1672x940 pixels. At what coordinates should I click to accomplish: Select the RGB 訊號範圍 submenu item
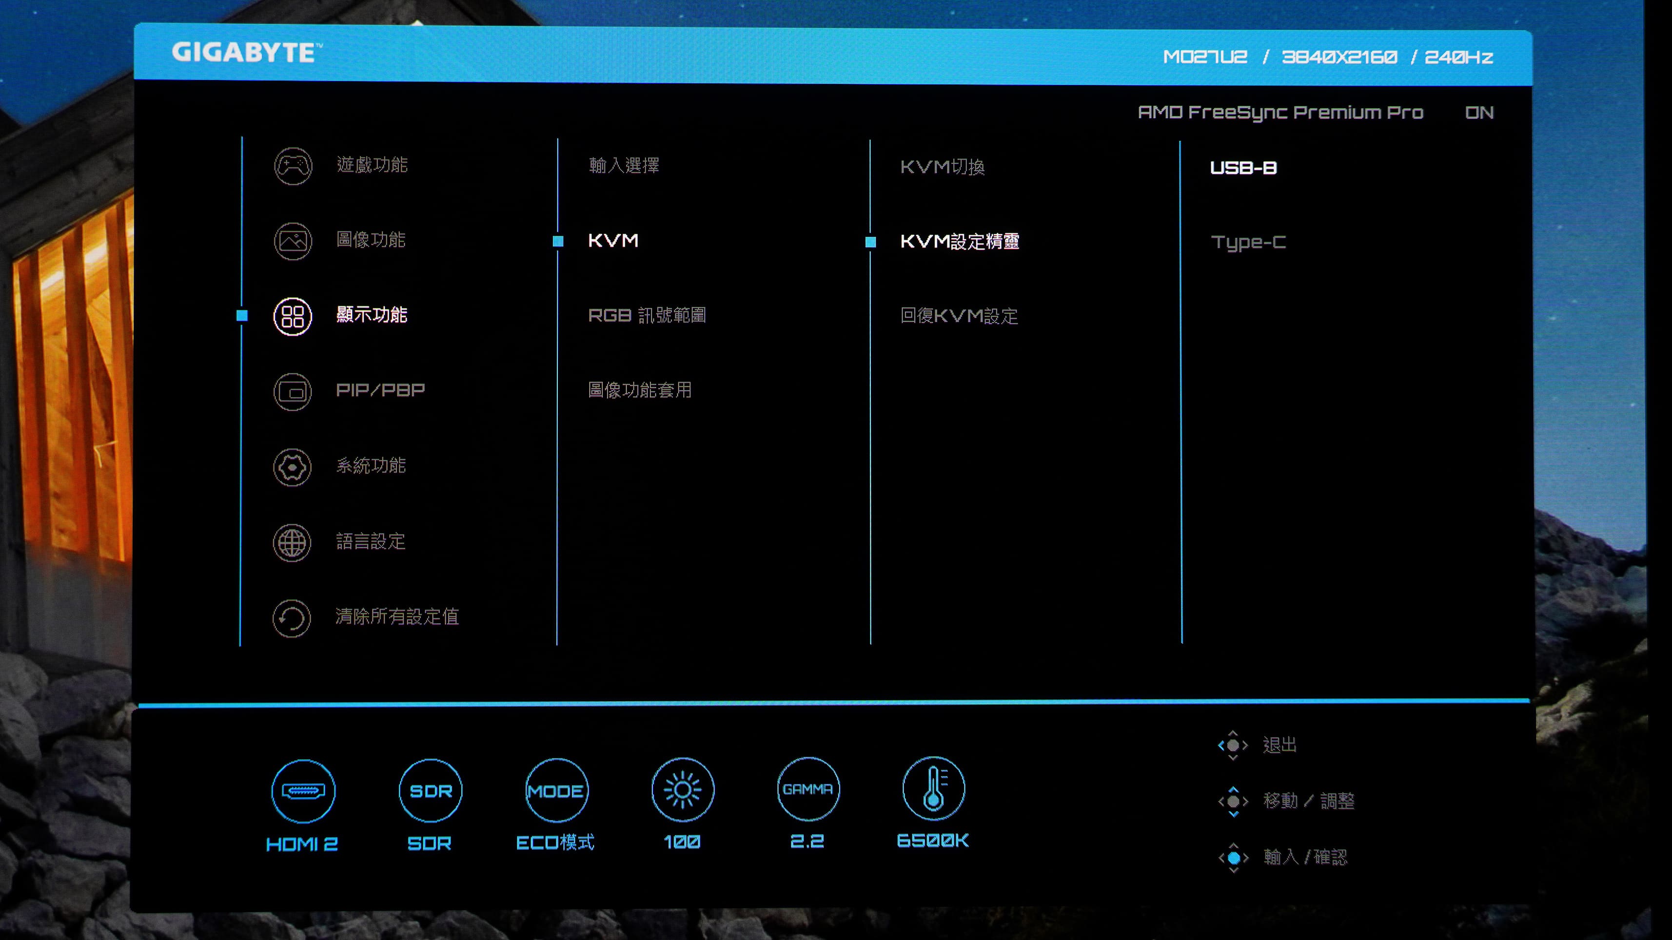coord(647,315)
